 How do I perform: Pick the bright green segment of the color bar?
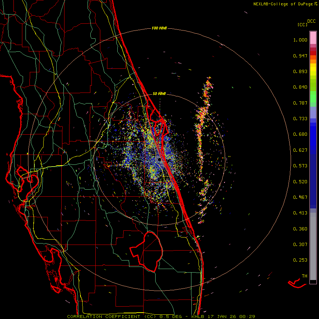(x=313, y=97)
